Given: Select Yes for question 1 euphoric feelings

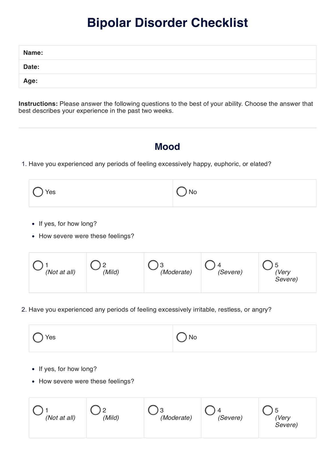Looking at the screenshot, I should [38, 192].
